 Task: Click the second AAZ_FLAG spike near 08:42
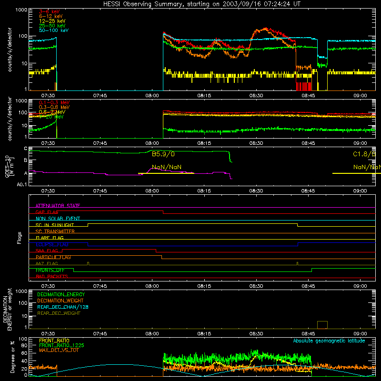297,263
